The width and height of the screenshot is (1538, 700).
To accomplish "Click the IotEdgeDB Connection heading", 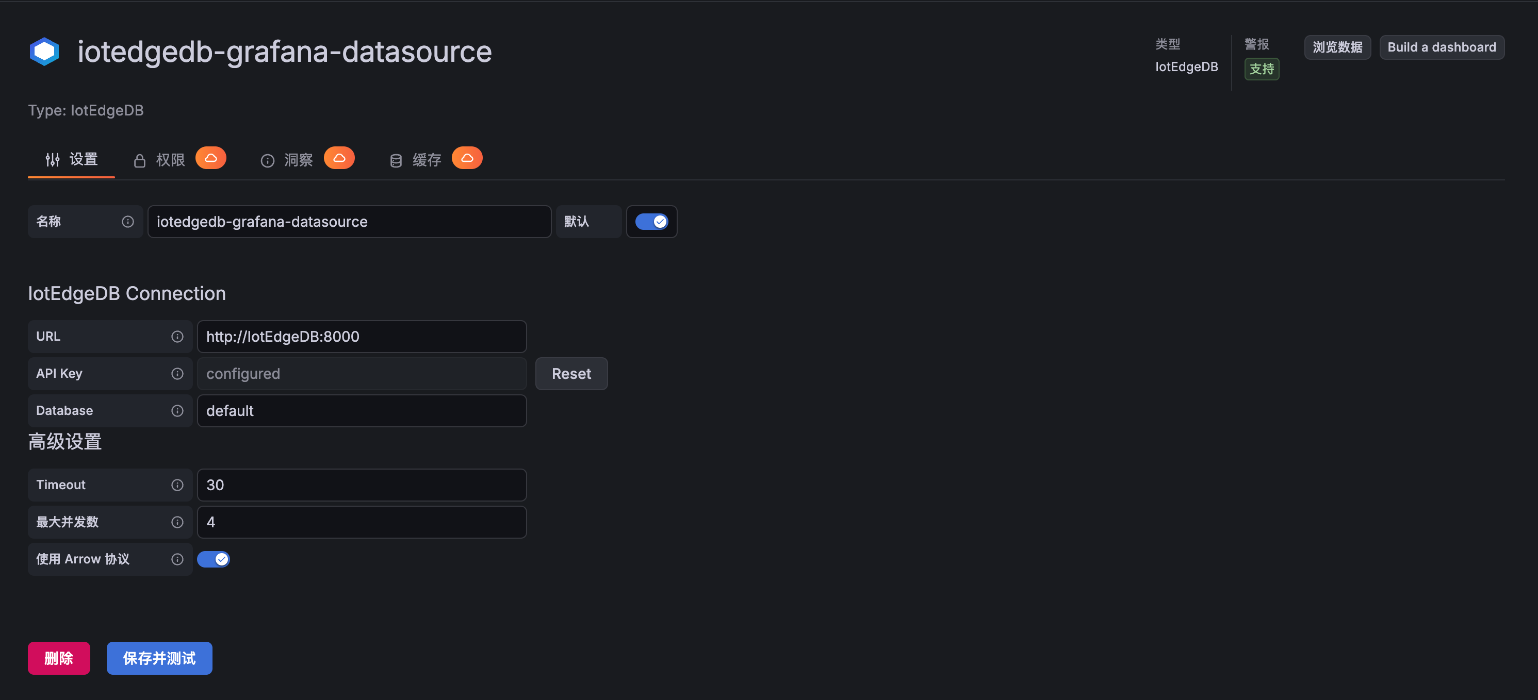I will pyautogui.click(x=127, y=294).
